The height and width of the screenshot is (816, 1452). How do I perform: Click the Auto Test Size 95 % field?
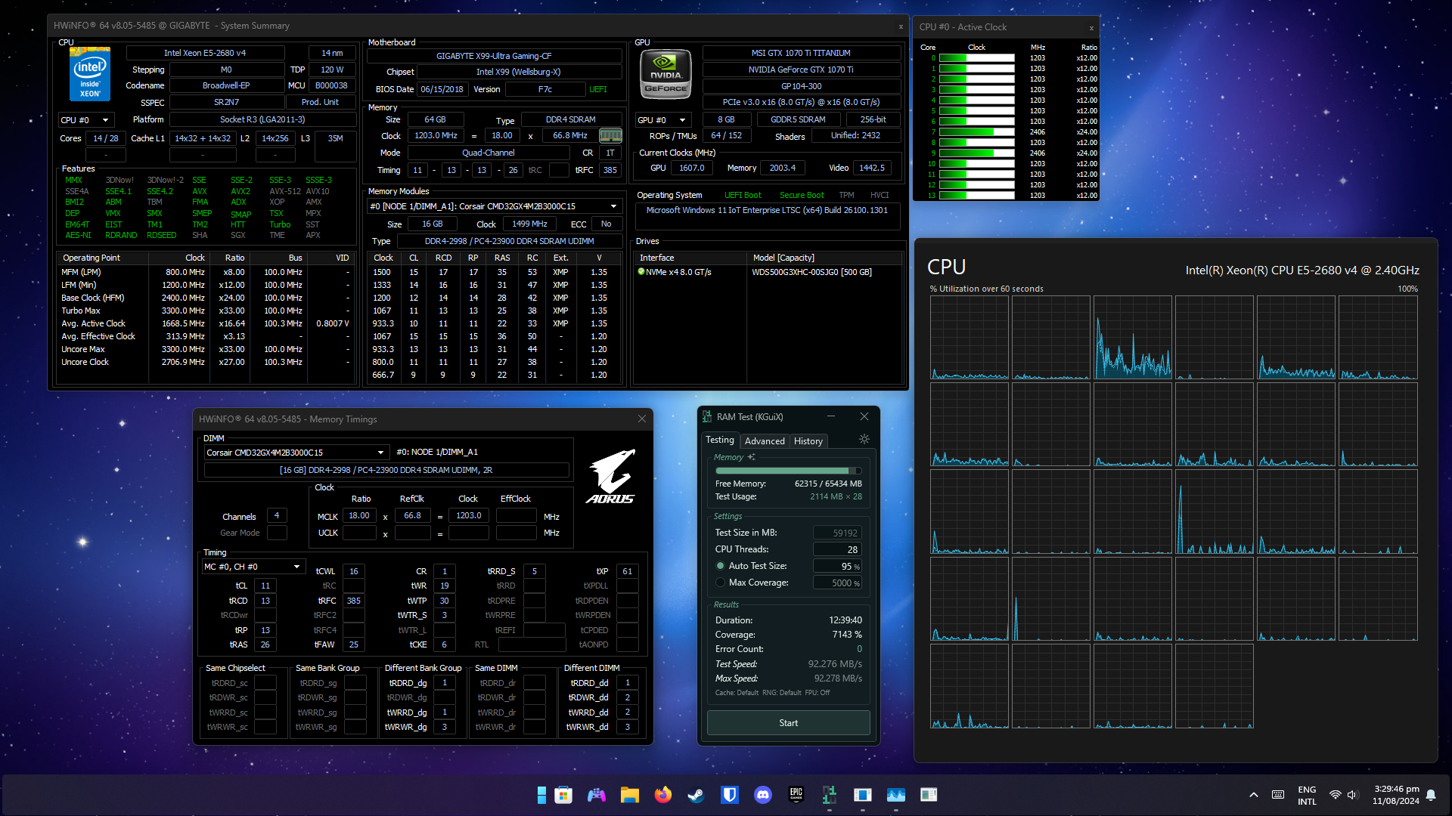(x=838, y=567)
